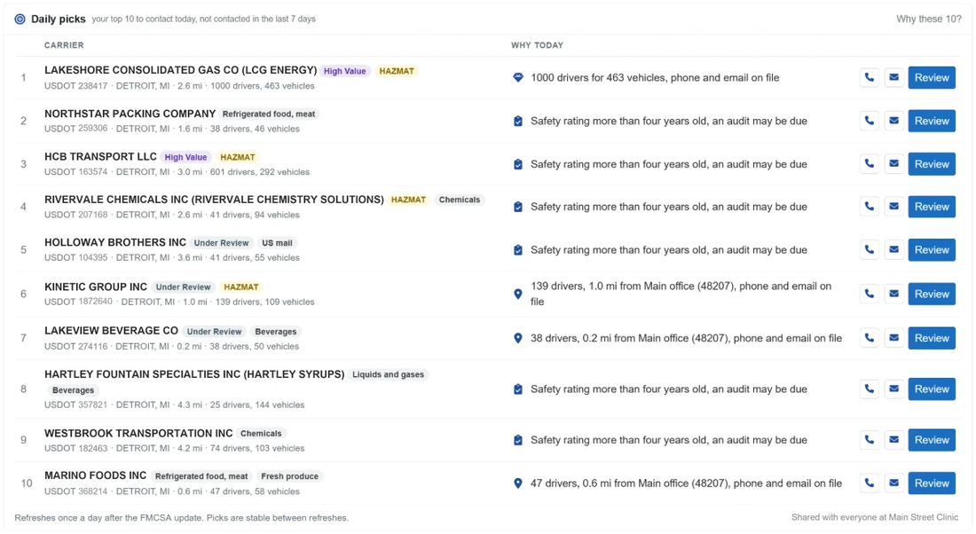Image resolution: width=976 pixels, height=534 pixels.
Task: Click 'Shared with everyone at Main Street Clinic'
Action: point(875,517)
